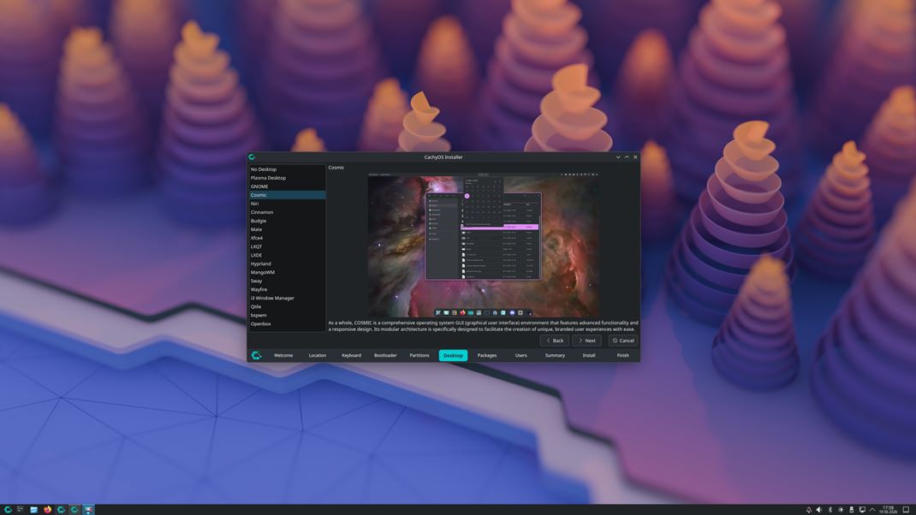Open the removable devices tray icon
This screenshot has width=916, height=515.
[851, 510]
